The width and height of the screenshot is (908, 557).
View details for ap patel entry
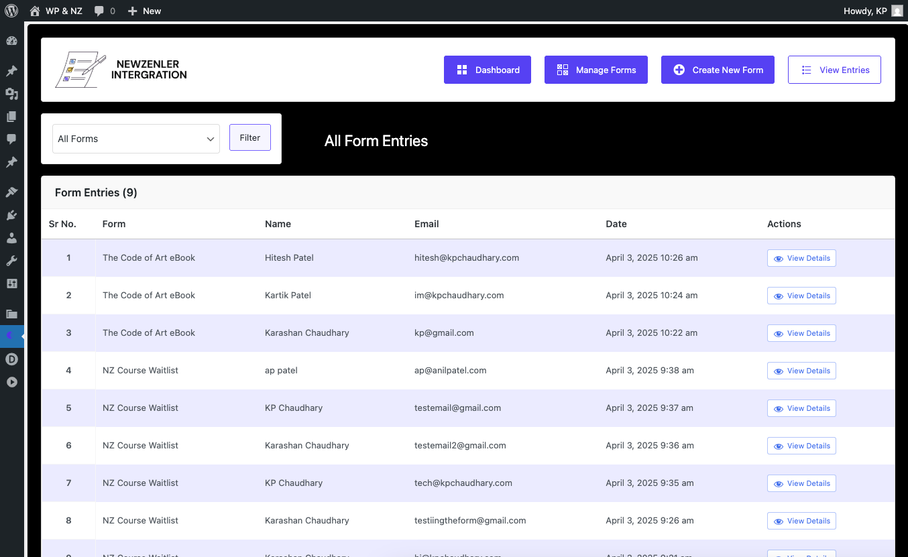point(801,371)
